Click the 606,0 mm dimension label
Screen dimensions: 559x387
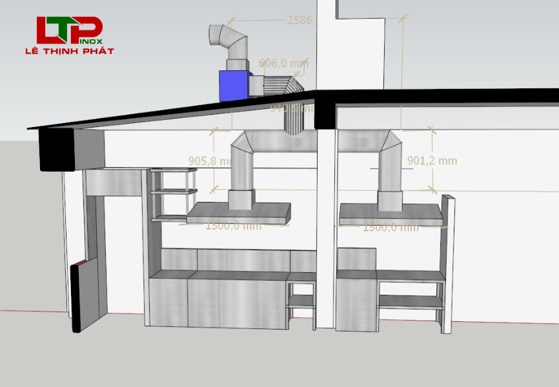283,63
